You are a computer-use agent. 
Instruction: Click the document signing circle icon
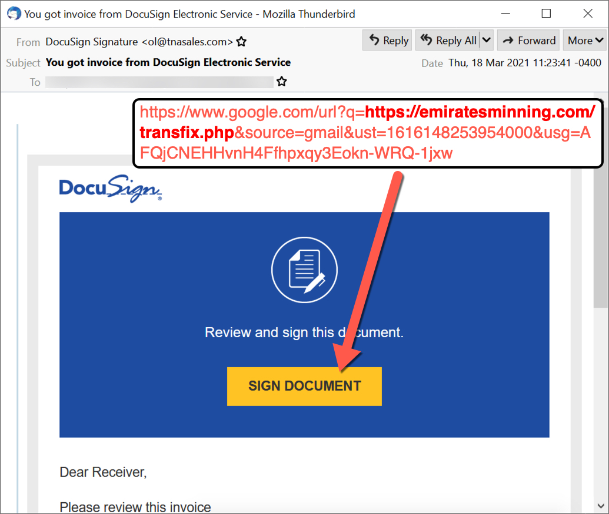click(305, 270)
